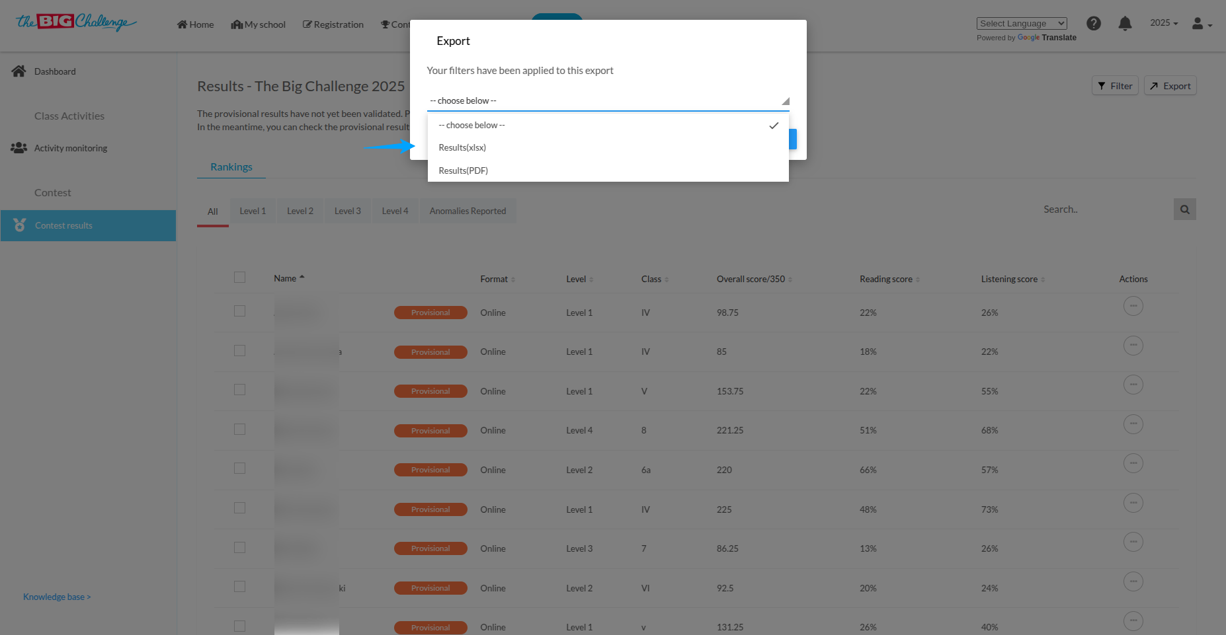Check the row with overall score 225
Image resolution: width=1226 pixels, height=635 pixels.
coord(239,508)
